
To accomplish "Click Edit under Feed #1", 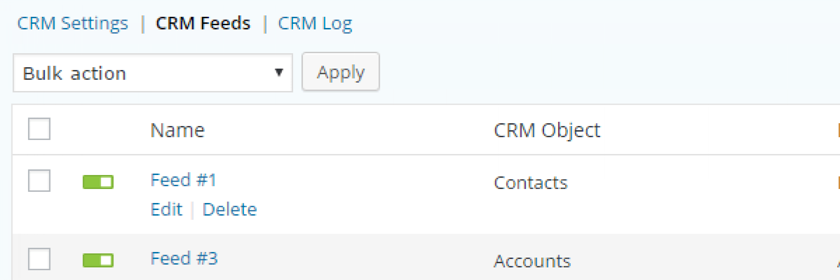I will (x=167, y=210).
